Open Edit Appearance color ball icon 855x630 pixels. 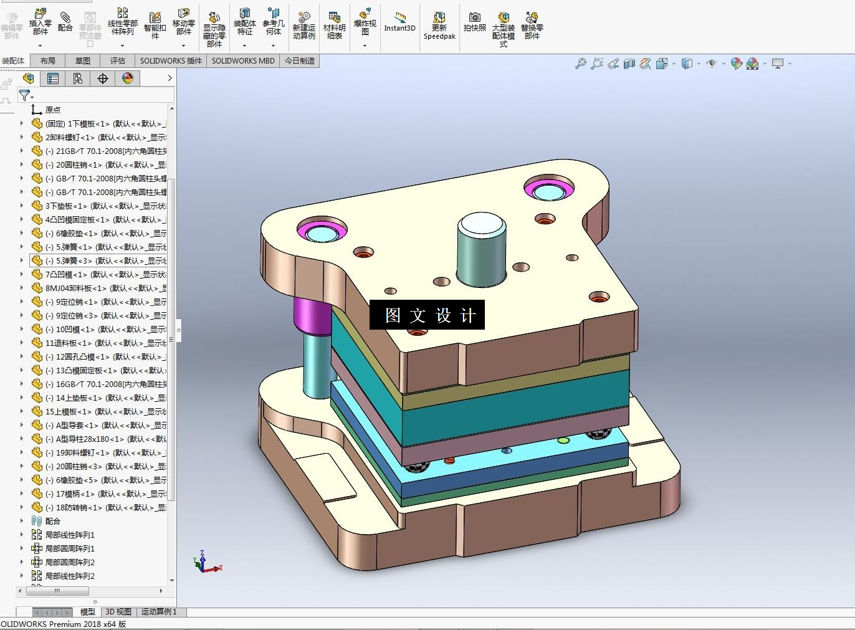(x=737, y=64)
